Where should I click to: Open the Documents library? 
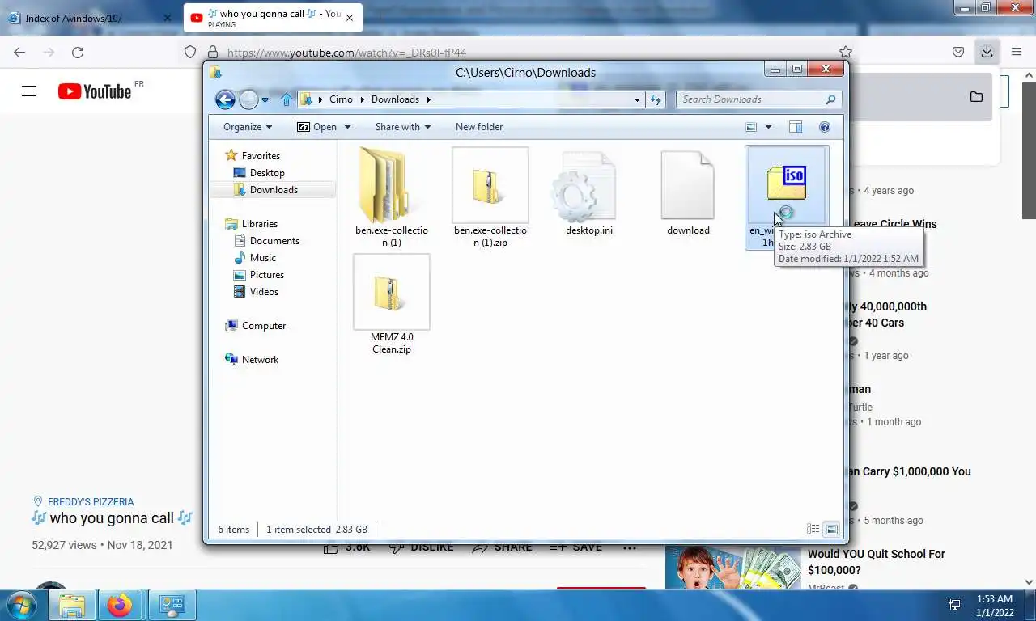pos(274,241)
